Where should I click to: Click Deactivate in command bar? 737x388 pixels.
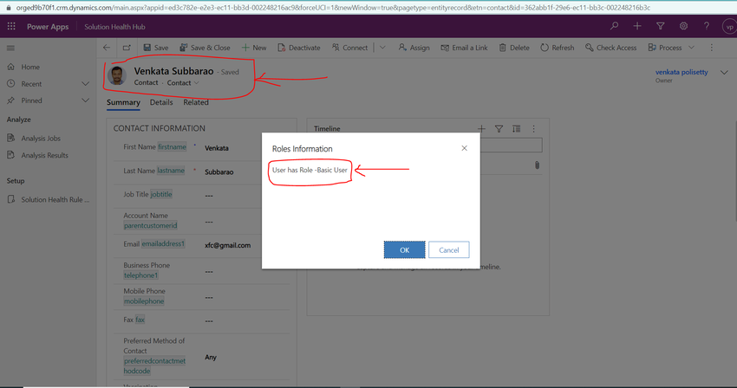[299, 48]
